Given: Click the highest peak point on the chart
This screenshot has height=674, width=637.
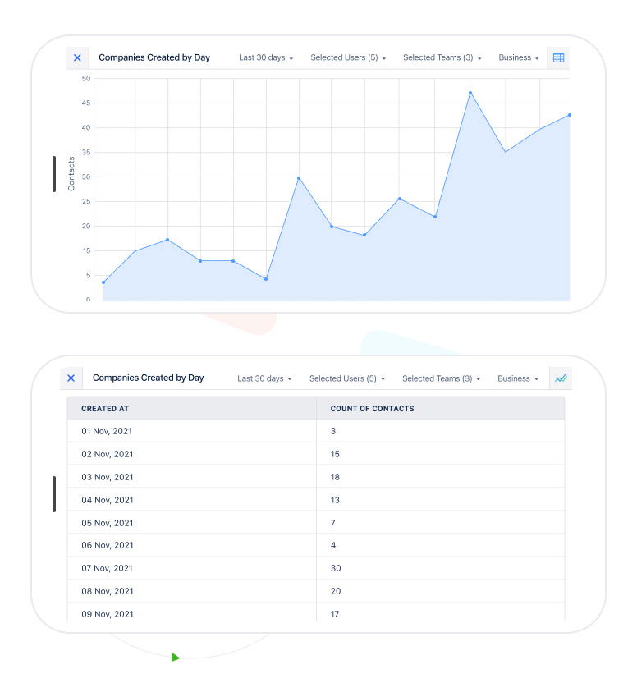Looking at the screenshot, I should pyautogui.click(x=470, y=93).
